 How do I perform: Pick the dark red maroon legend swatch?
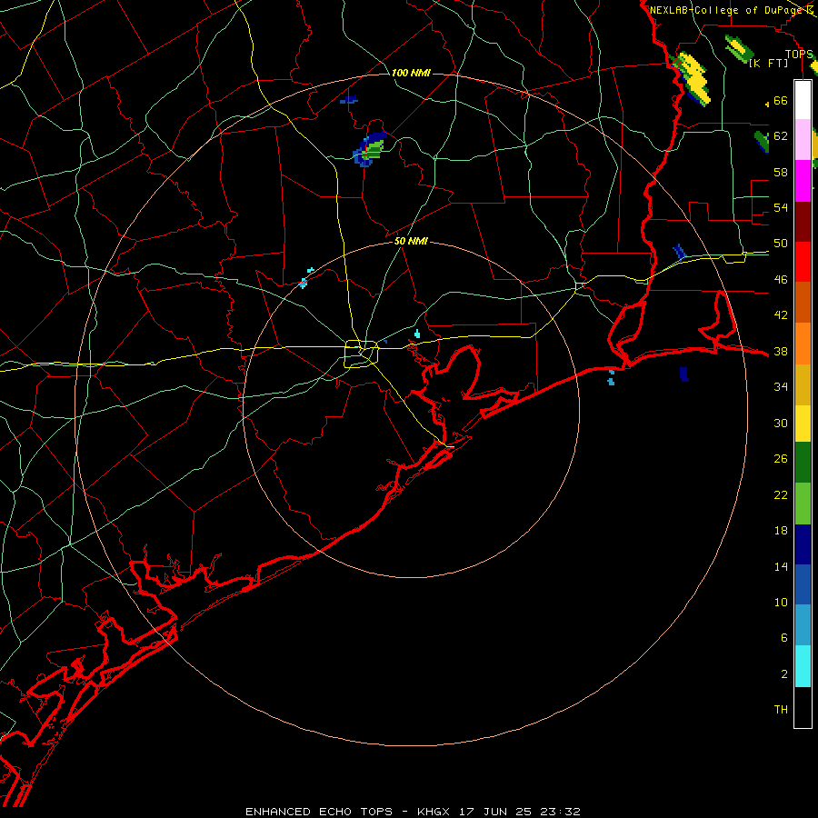[803, 222]
